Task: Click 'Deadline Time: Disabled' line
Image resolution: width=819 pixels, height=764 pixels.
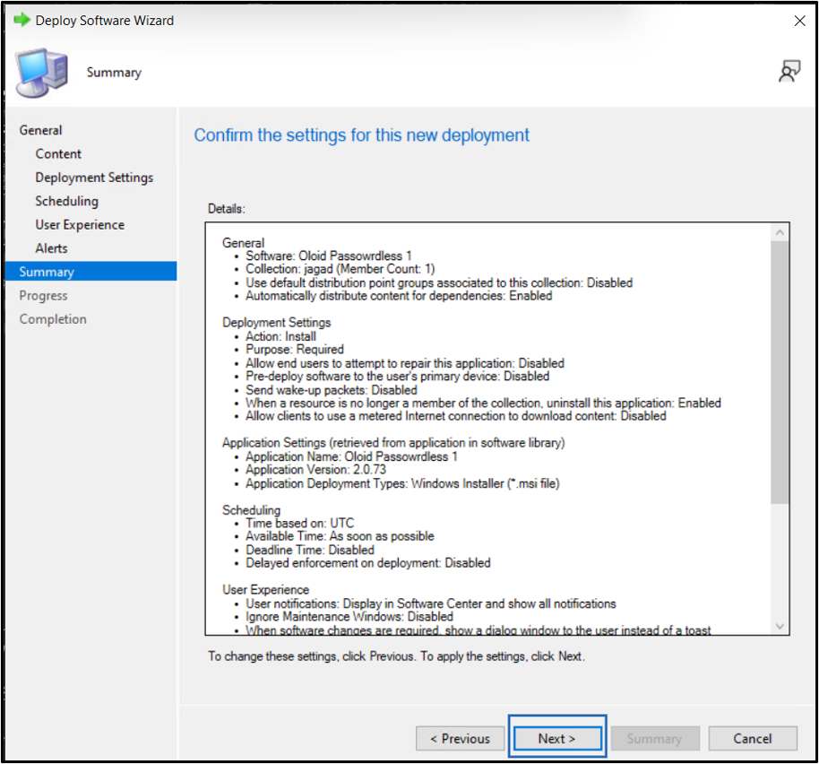Action: pos(310,550)
